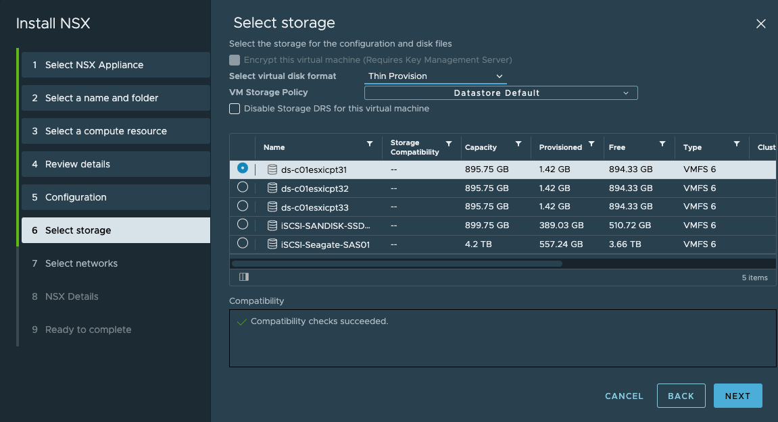This screenshot has width=778, height=422.
Task: Close the Install NSX wizard
Action: [760, 24]
